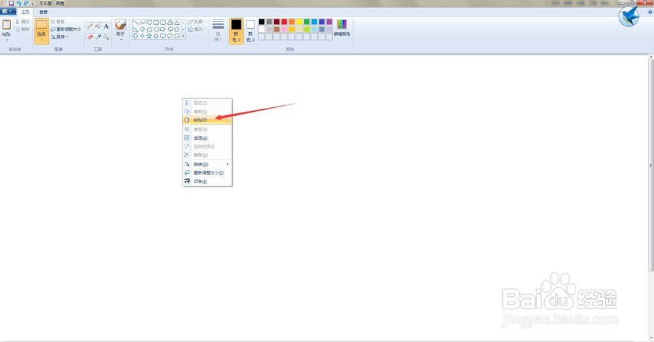Click Cut 剪切(T) in context menu

(x=207, y=103)
